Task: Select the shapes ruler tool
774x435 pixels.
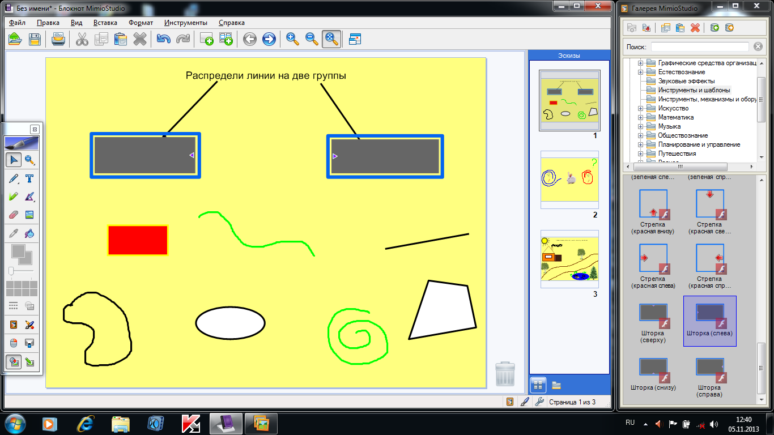Action: [29, 197]
